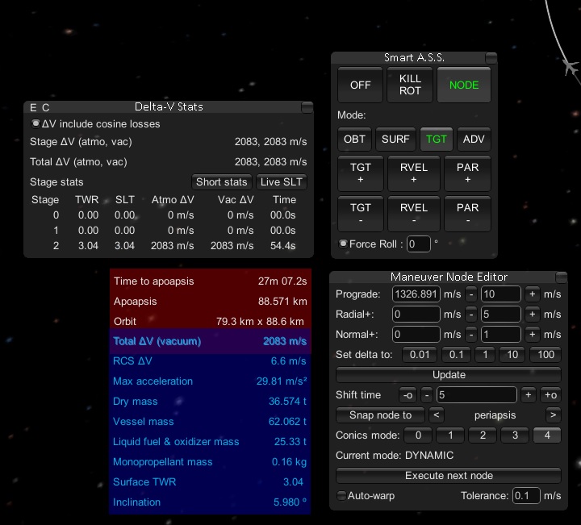The height and width of the screenshot is (525, 581).
Task: Edit the Radial+ value field
Action: pyautogui.click(x=416, y=314)
